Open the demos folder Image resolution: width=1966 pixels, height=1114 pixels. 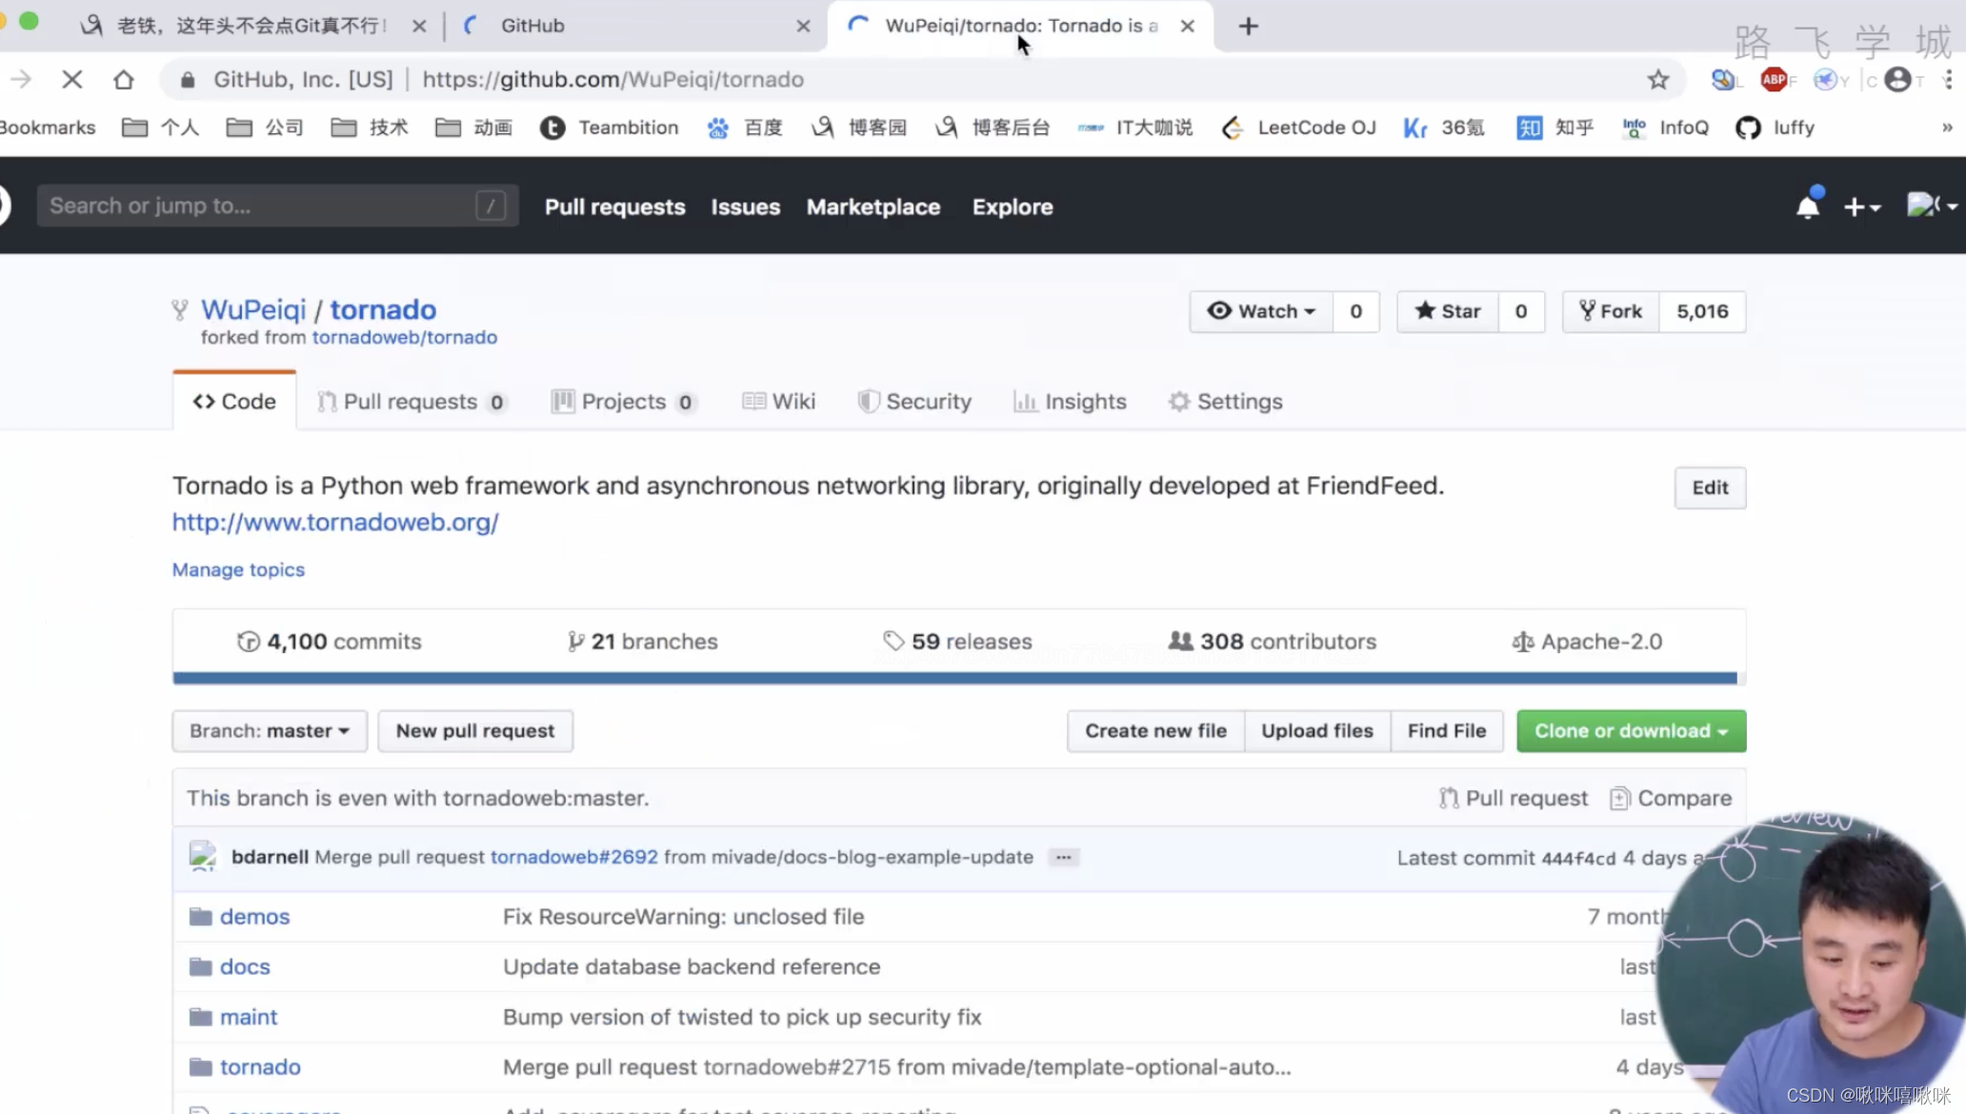tap(254, 916)
